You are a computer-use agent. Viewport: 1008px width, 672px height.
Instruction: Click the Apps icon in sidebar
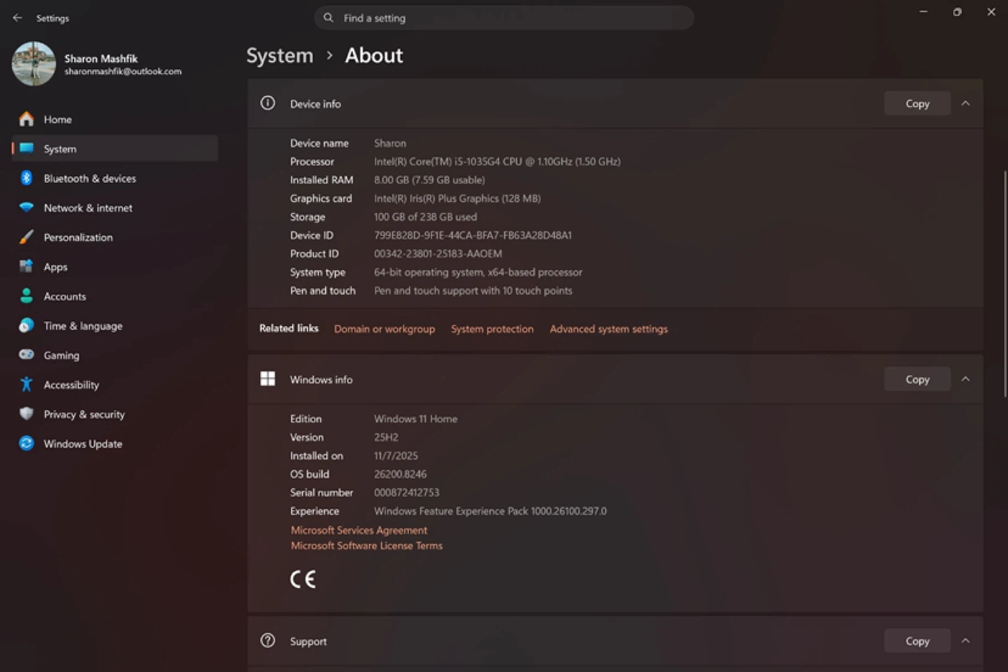pyautogui.click(x=27, y=267)
